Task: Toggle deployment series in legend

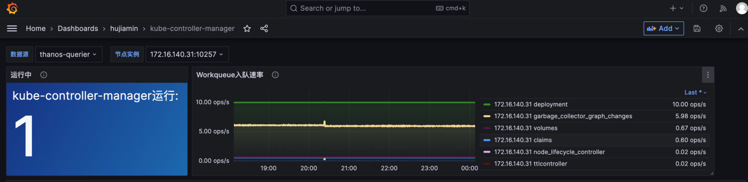Action: pyautogui.click(x=531, y=104)
